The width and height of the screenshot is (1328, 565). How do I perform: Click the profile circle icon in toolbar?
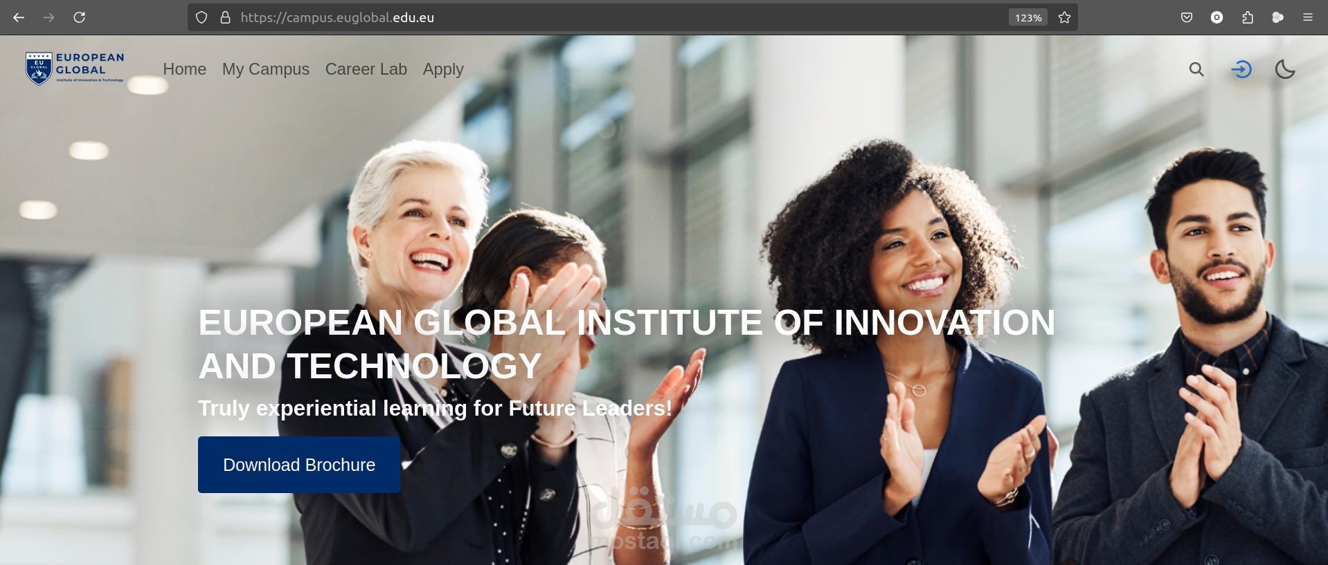pyautogui.click(x=1217, y=17)
